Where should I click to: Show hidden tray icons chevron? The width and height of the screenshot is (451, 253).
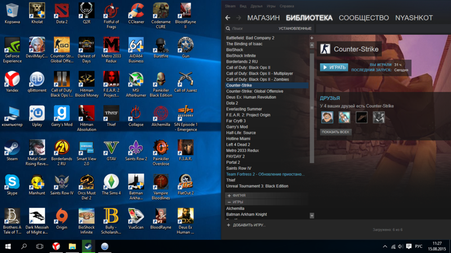click(x=385, y=246)
